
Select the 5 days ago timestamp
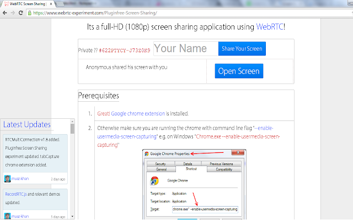click(x=58, y=217)
